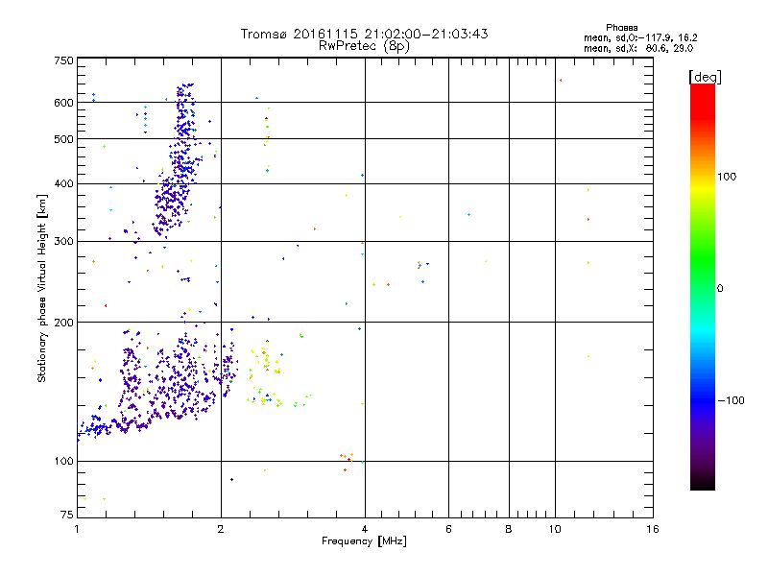
Task: Click the x-axis '2' tick label
Action: [x=221, y=529]
